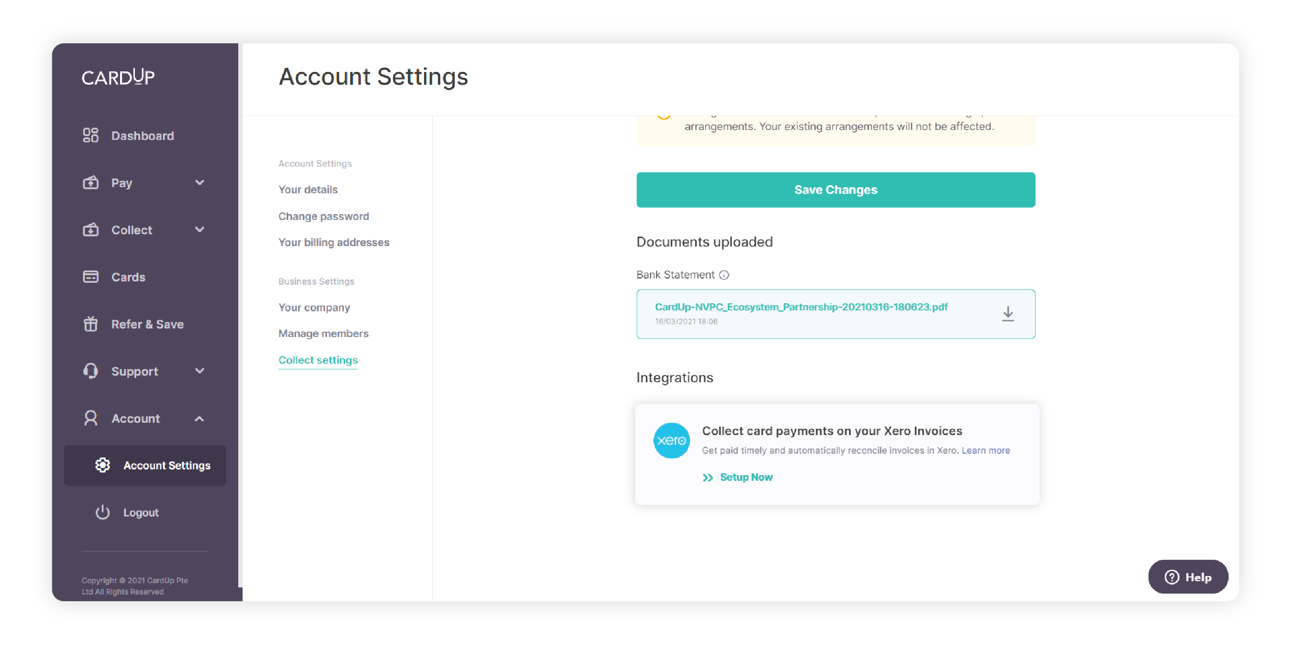The width and height of the screenshot is (1291, 645).
Task: Collapse the Account menu chevron
Action: pos(200,418)
